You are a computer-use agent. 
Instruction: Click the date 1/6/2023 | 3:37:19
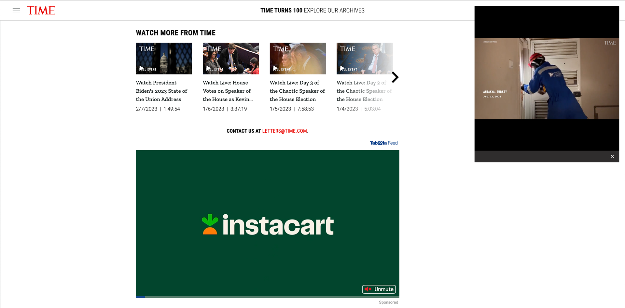pyautogui.click(x=225, y=109)
